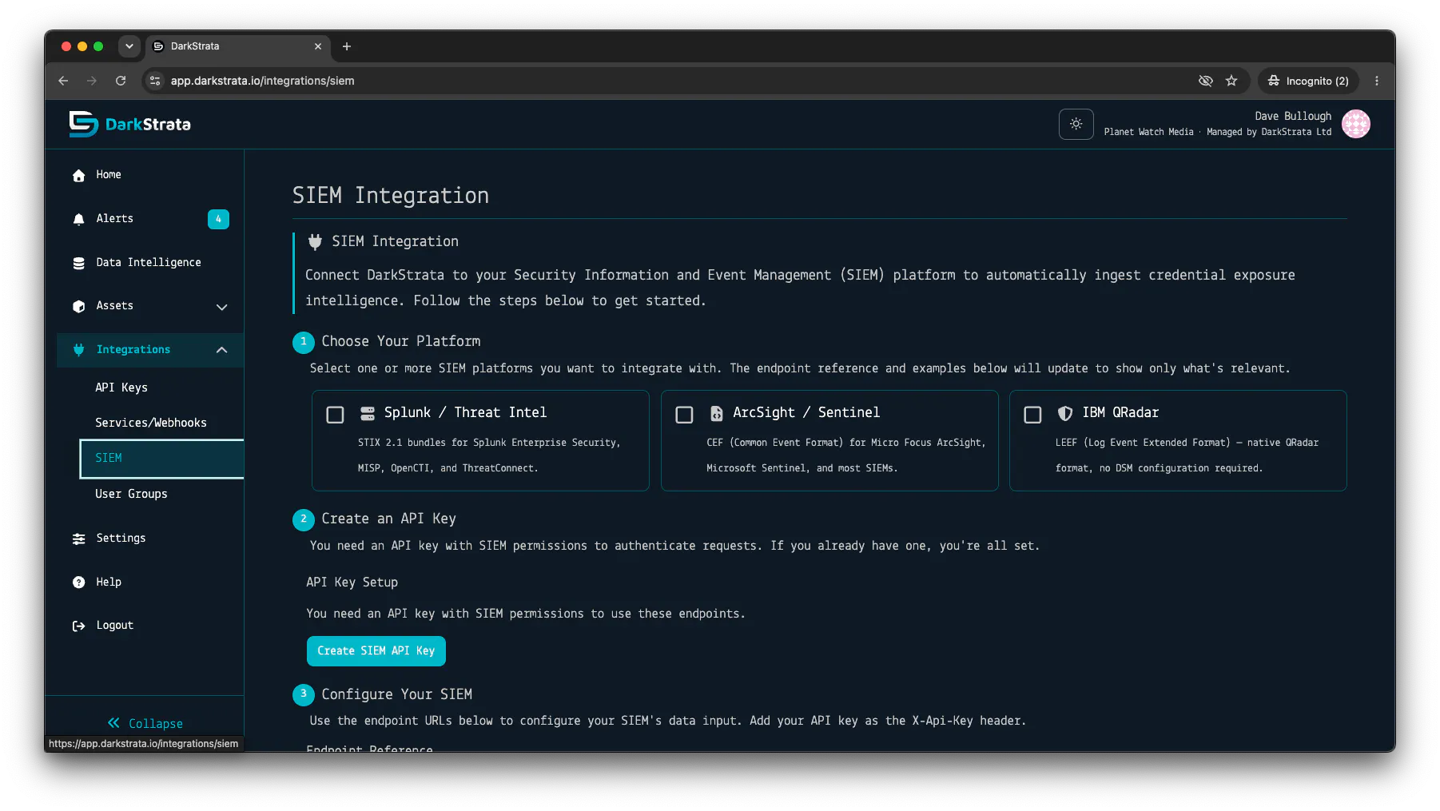Click the ArcSight document icon on the card

pos(717,413)
